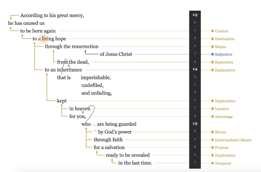This screenshot has width=261, height=172.
Task: Open the Content relationship label
Action: (222, 31)
